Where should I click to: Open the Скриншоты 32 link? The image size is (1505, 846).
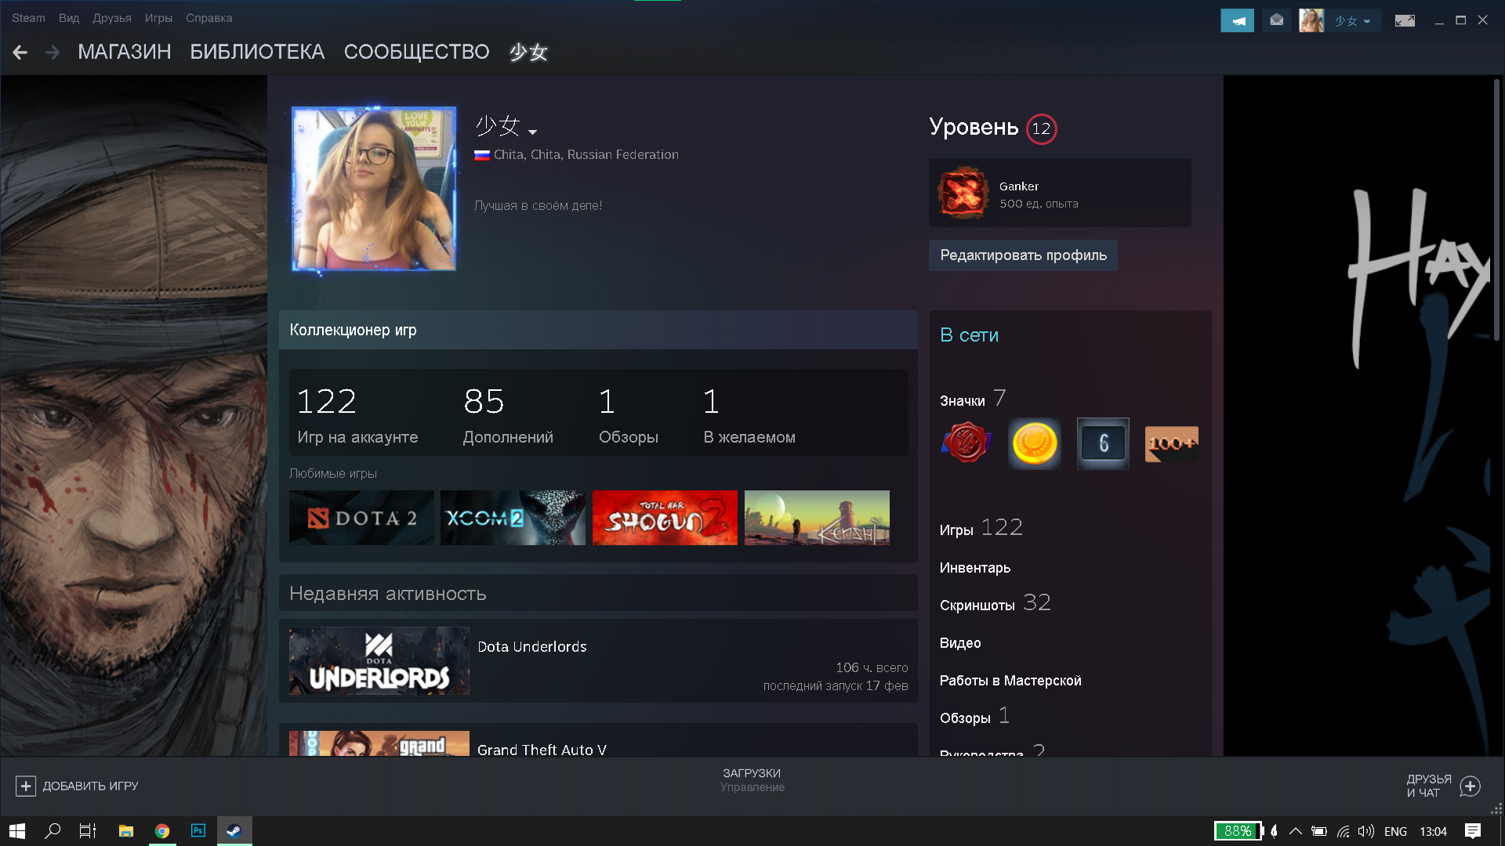995,603
